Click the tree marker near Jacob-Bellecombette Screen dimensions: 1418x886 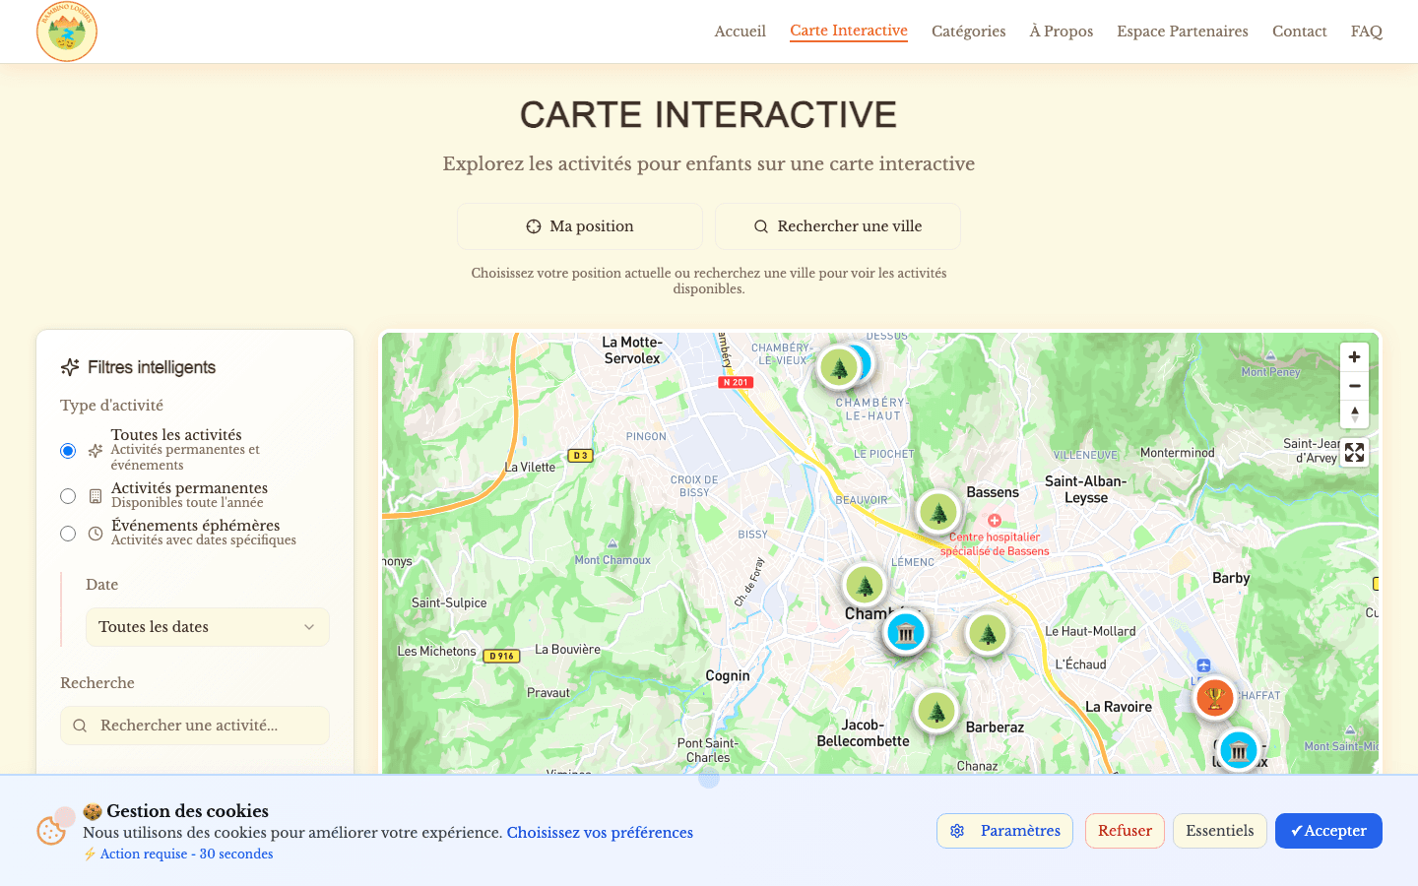coord(936,710)
